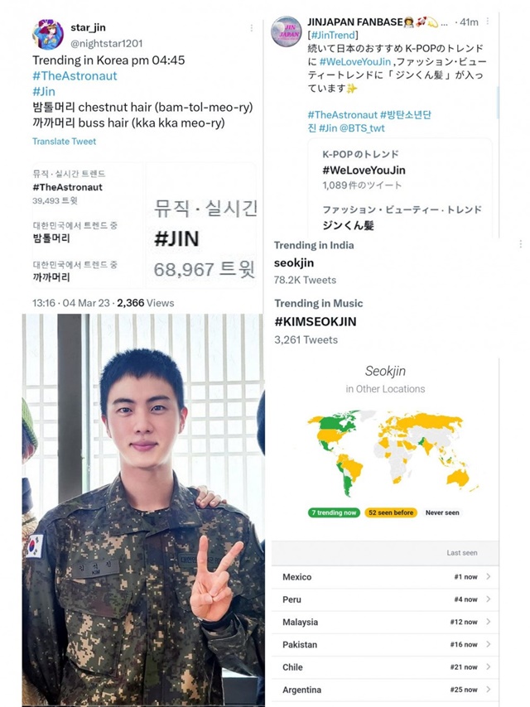Open the photo of Jin in uniform
The width and height of the screenshot is (530, 707).
143,510
